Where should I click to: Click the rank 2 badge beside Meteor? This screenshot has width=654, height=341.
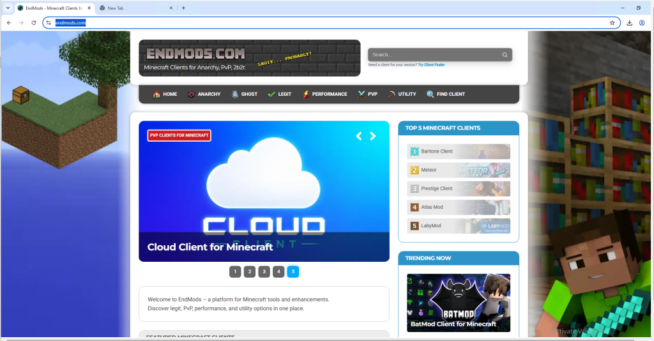click(x=414, y=170)
